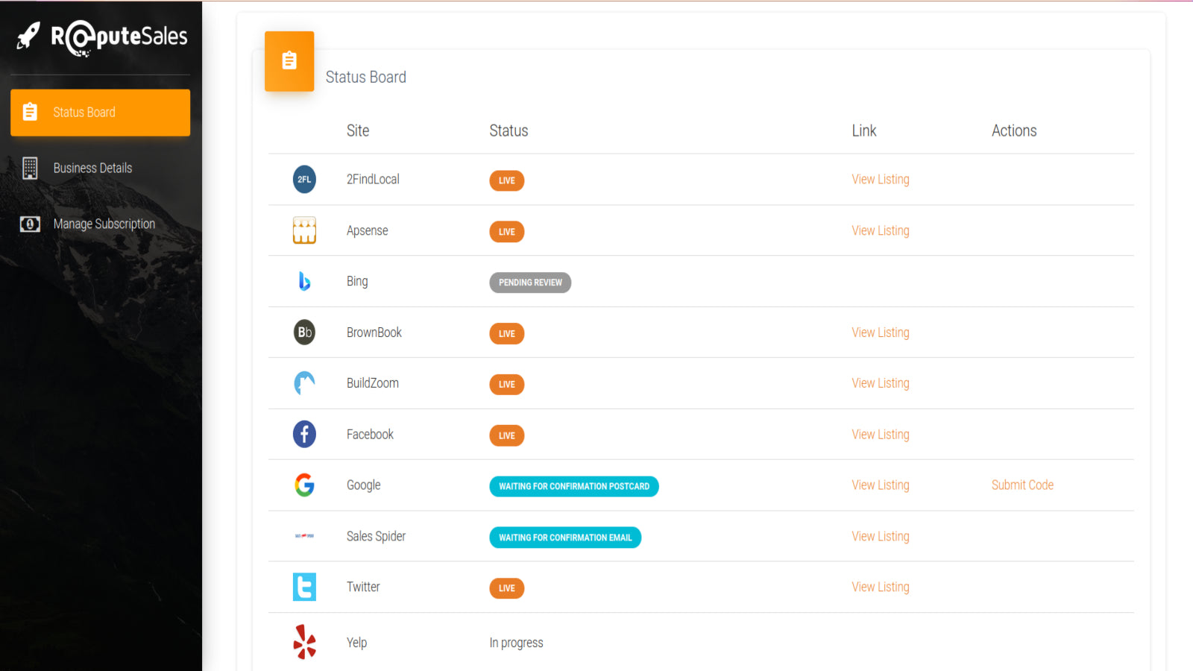This screenshot has height=671, width=1193.
Task: Click the Waiting for Confirmation Postcard badge
Action: click(x=574, y=486)
